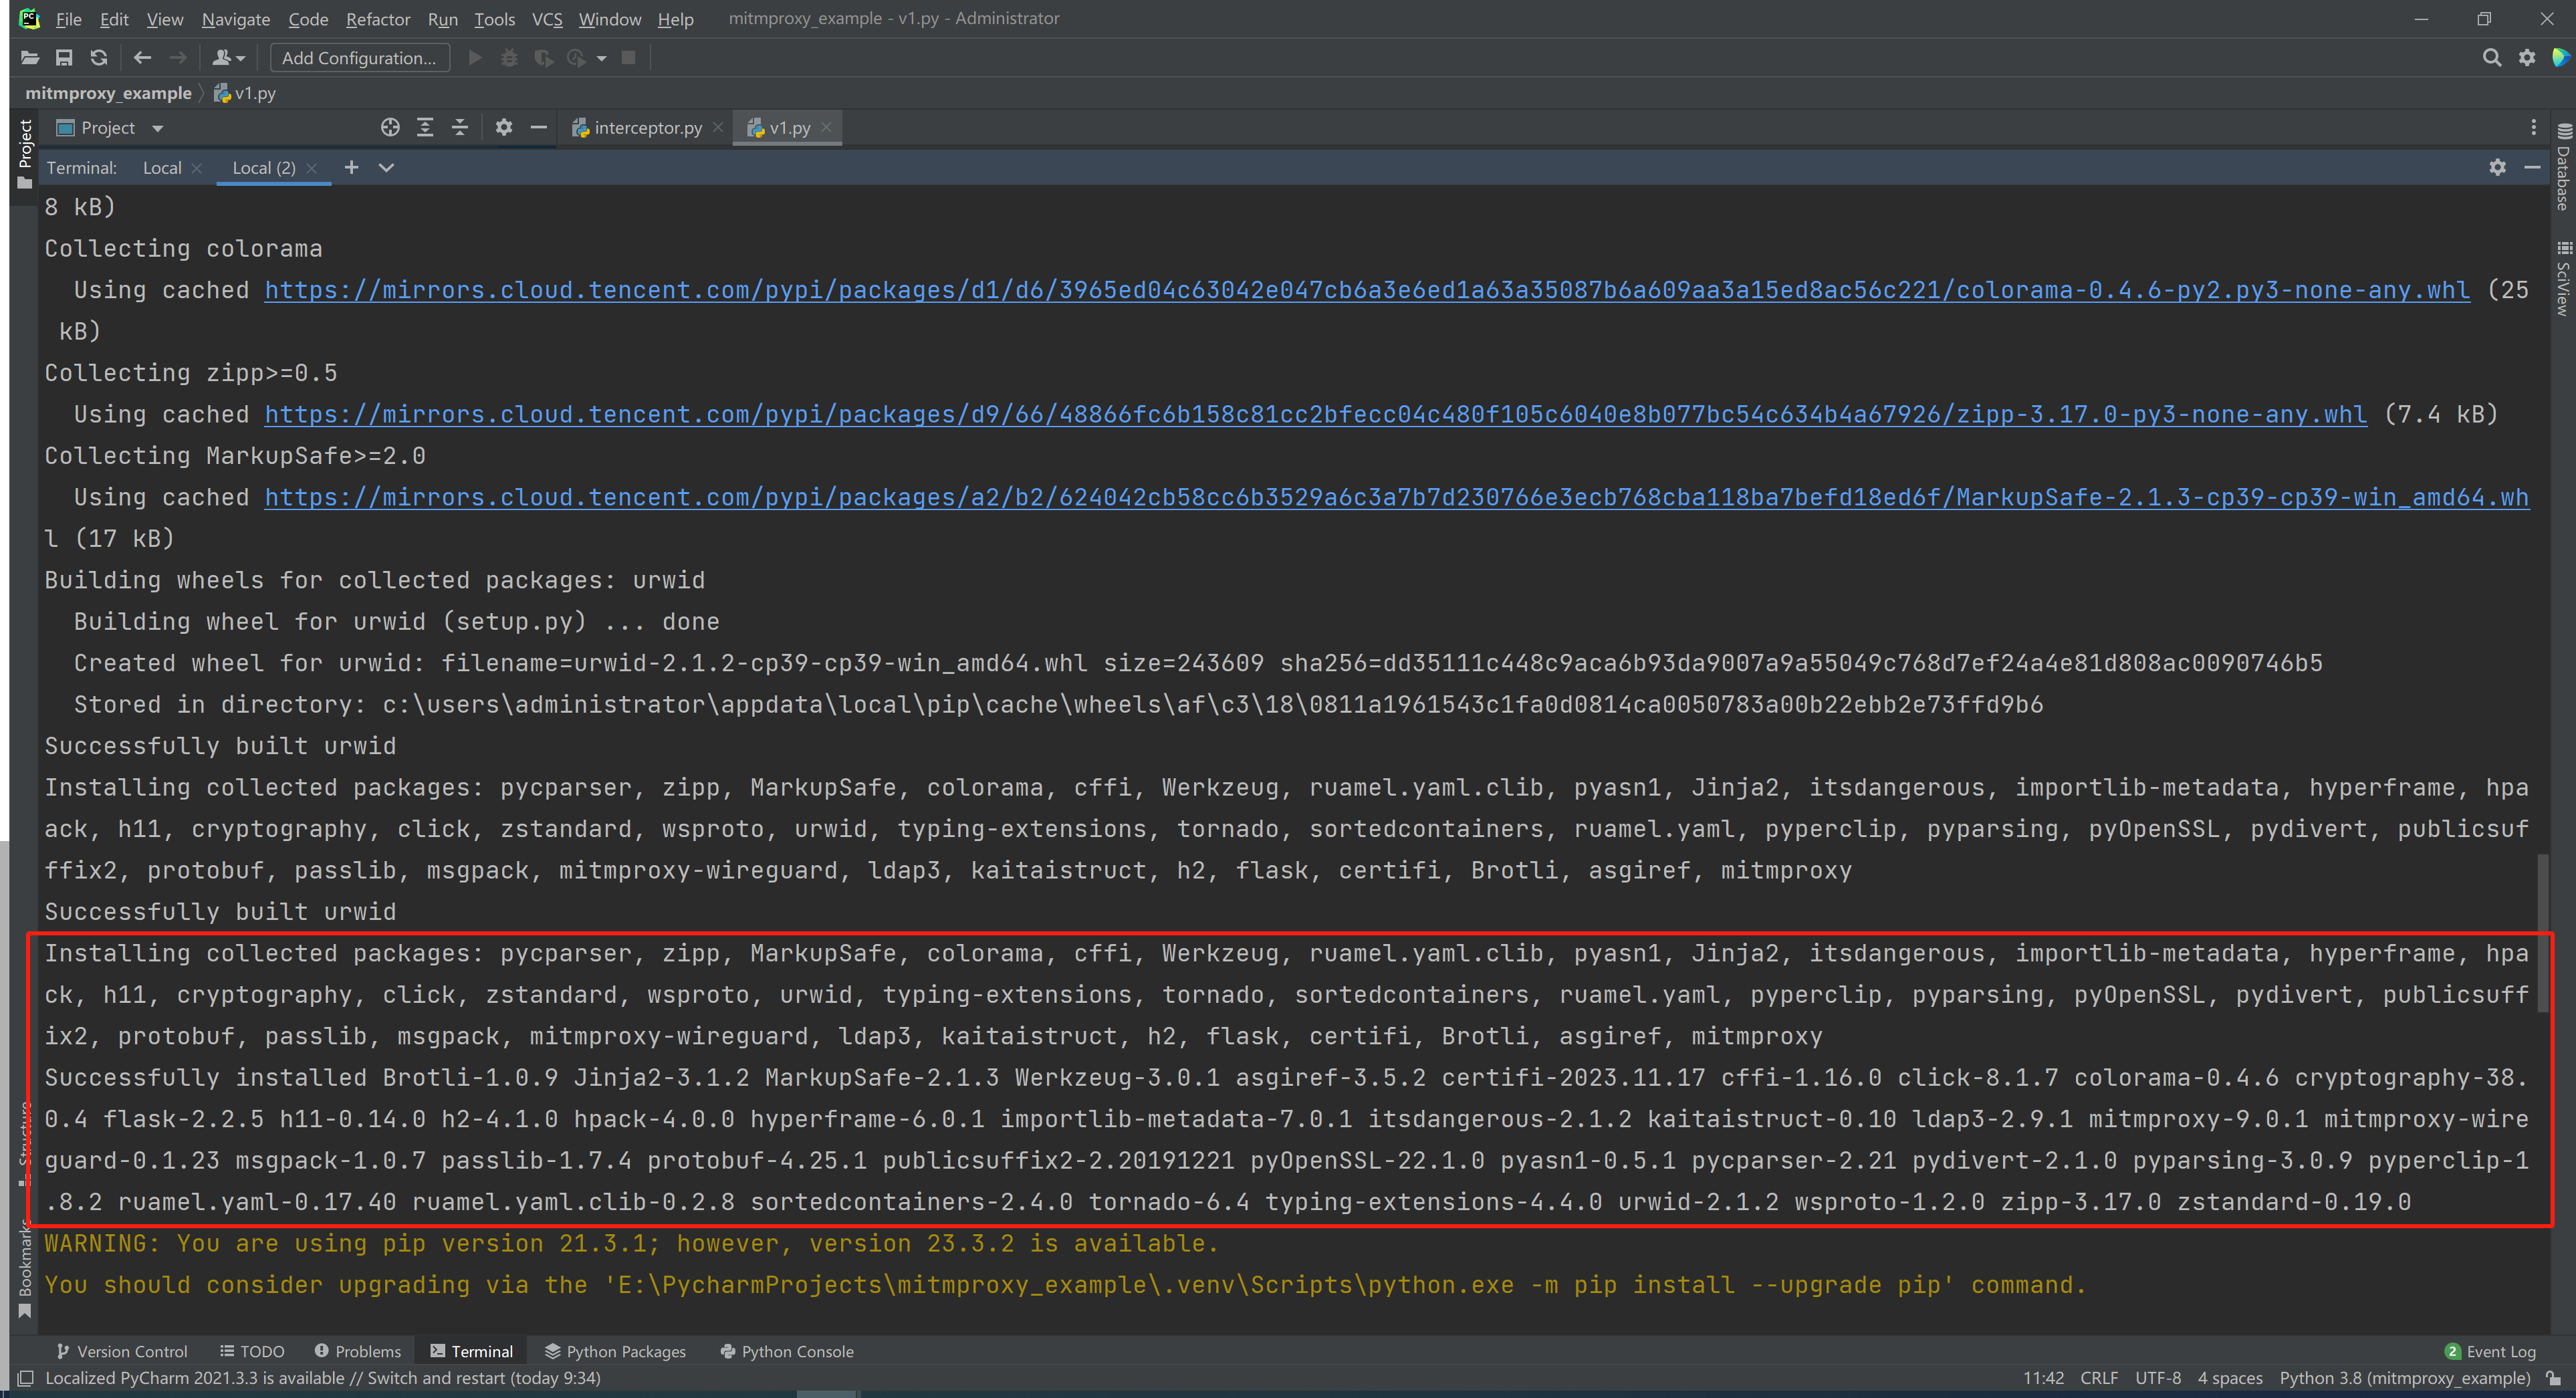Open the Python Packages tool window
Viewport: 2576px width, 1398px height.
click(x=615, y=1351)
